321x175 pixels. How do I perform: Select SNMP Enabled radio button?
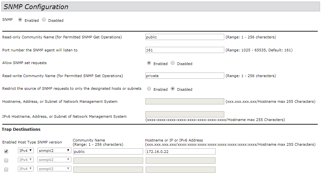tap(20, 20)
